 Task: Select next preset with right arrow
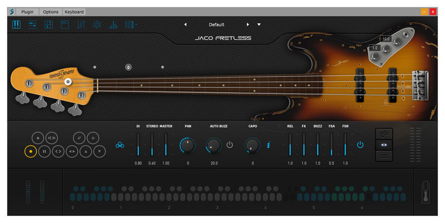tap(248, 24)
